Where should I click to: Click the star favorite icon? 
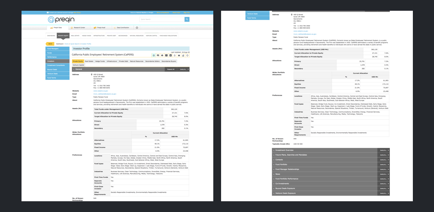click(179, 55)
